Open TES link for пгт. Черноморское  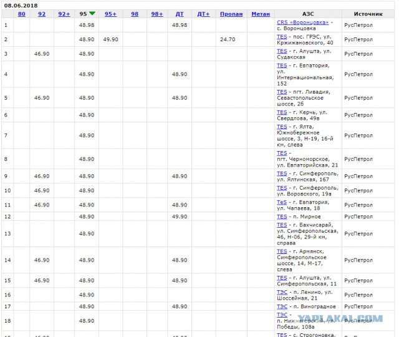click(x=282, y=153)
